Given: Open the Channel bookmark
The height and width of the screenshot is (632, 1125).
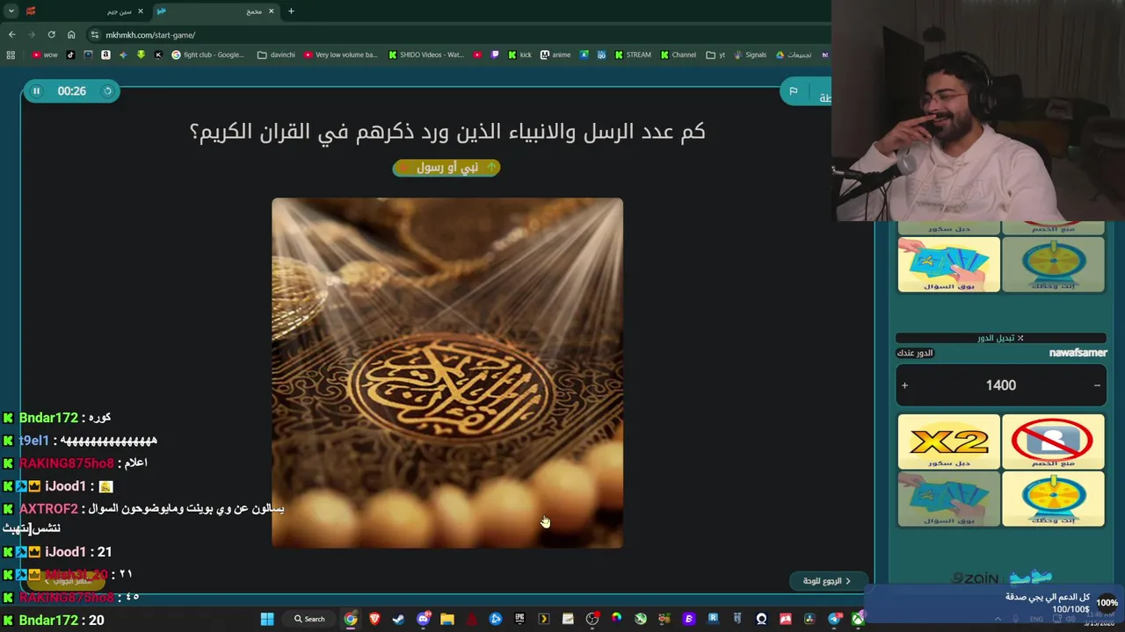Looking at the screenshot, I should click(x=679, y=54).
